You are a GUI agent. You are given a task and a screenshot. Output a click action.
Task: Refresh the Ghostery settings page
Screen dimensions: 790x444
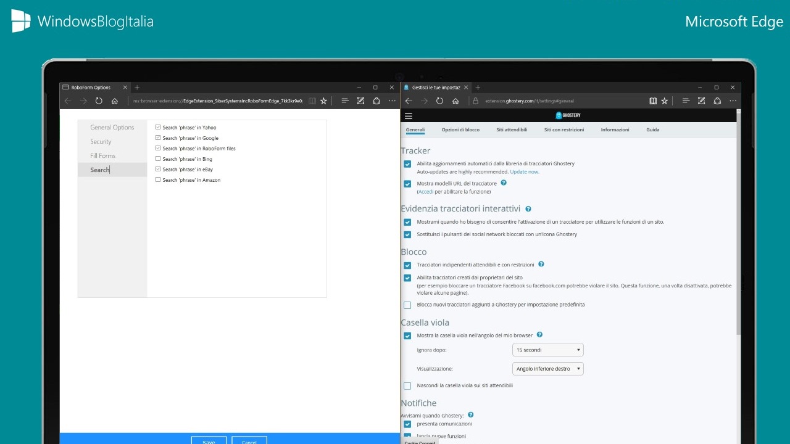click(x=439, y=101)
